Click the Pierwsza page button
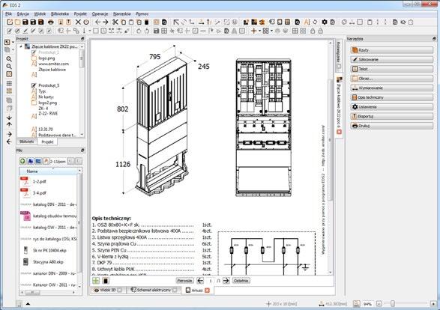Viewport: 440px width, 310px height. tap(184, 281)
